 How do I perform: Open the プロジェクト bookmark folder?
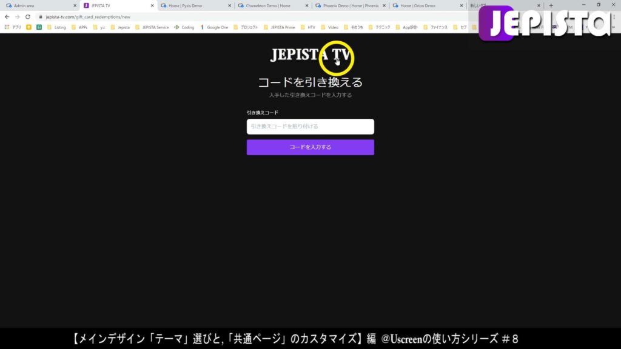click(x=246, y=27)
